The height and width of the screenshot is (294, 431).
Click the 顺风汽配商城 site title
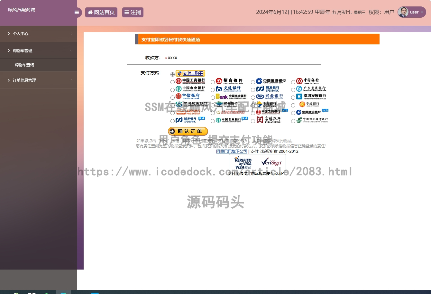(x=22, y=10)
